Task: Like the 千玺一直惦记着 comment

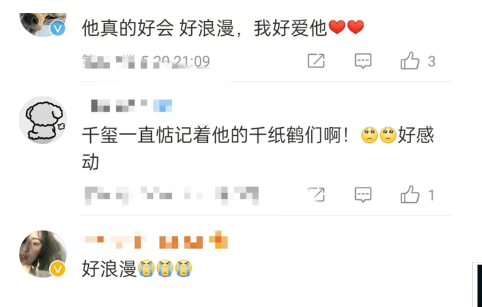Action: [410, 194]
